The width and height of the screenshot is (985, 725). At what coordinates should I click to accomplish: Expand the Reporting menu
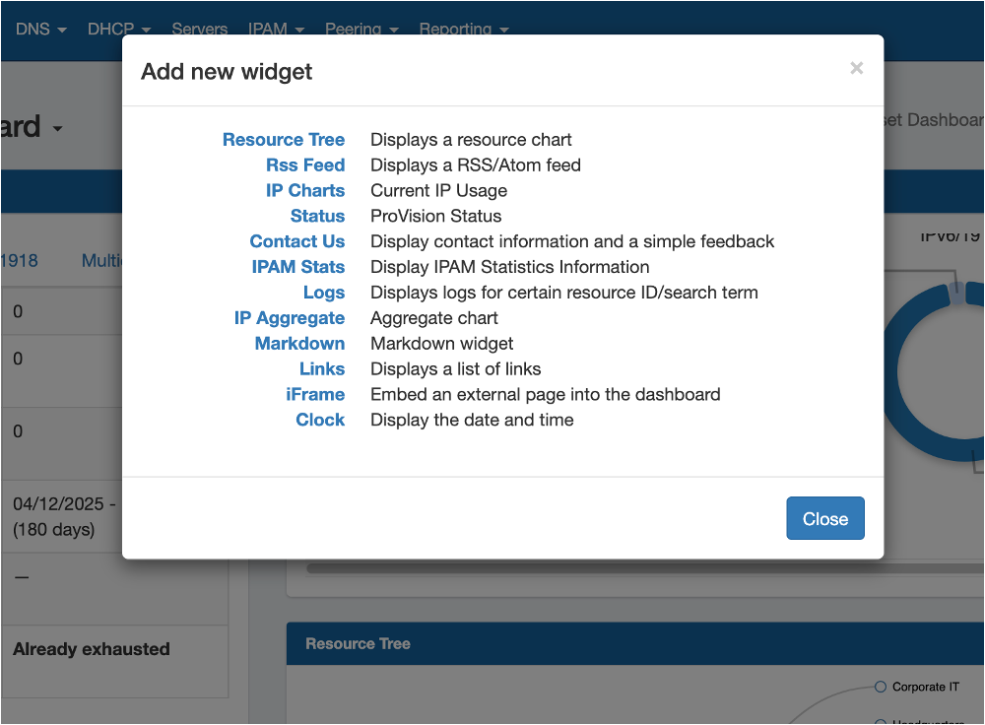coord(463,29)
